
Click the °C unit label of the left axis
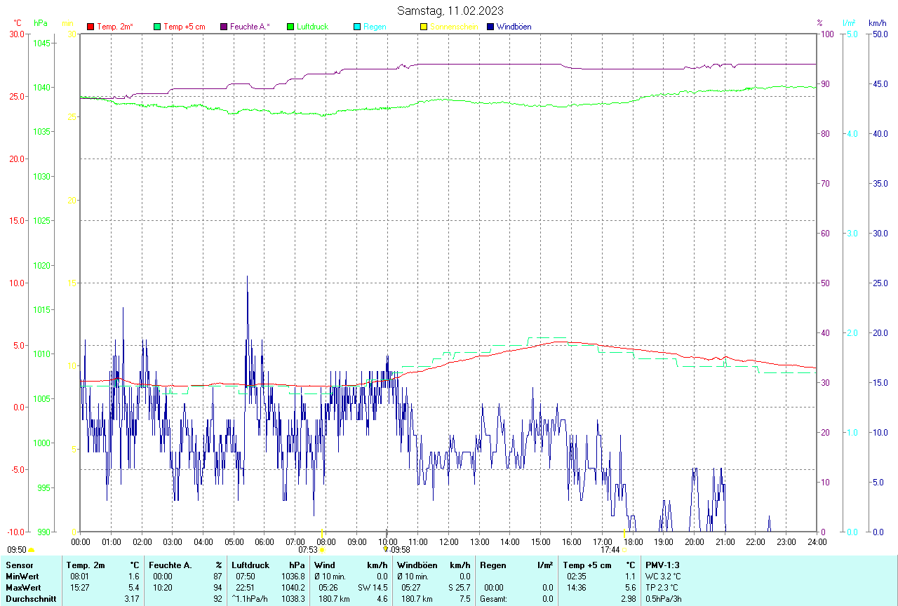[x=18, y=23]
